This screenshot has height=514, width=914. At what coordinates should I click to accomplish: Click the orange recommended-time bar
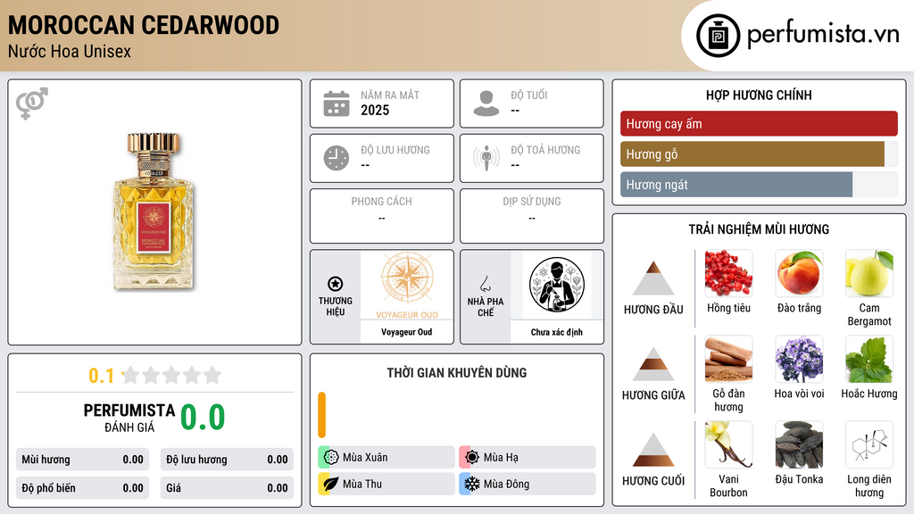pyautogui.click(x=321, y=415)
